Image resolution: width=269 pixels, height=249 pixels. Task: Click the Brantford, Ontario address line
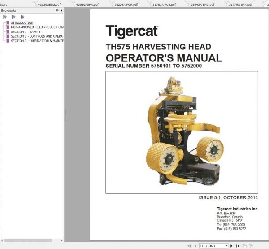click(230, 217)
